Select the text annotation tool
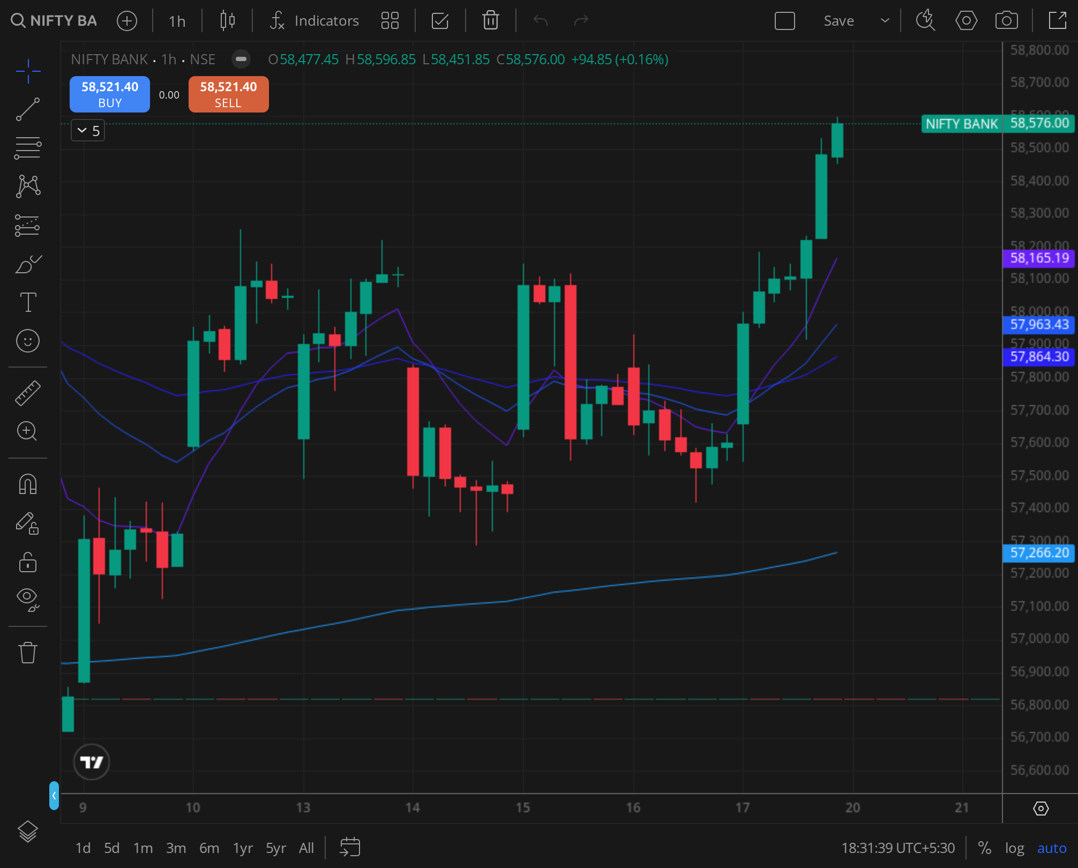Screen dimensions: 1078x868 (x=28, y=302)
